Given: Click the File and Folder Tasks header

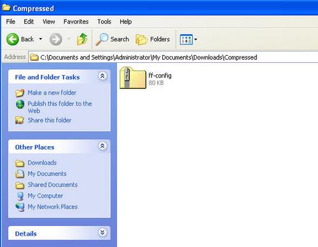Looking at the screenshot, I should coord(47,77).
